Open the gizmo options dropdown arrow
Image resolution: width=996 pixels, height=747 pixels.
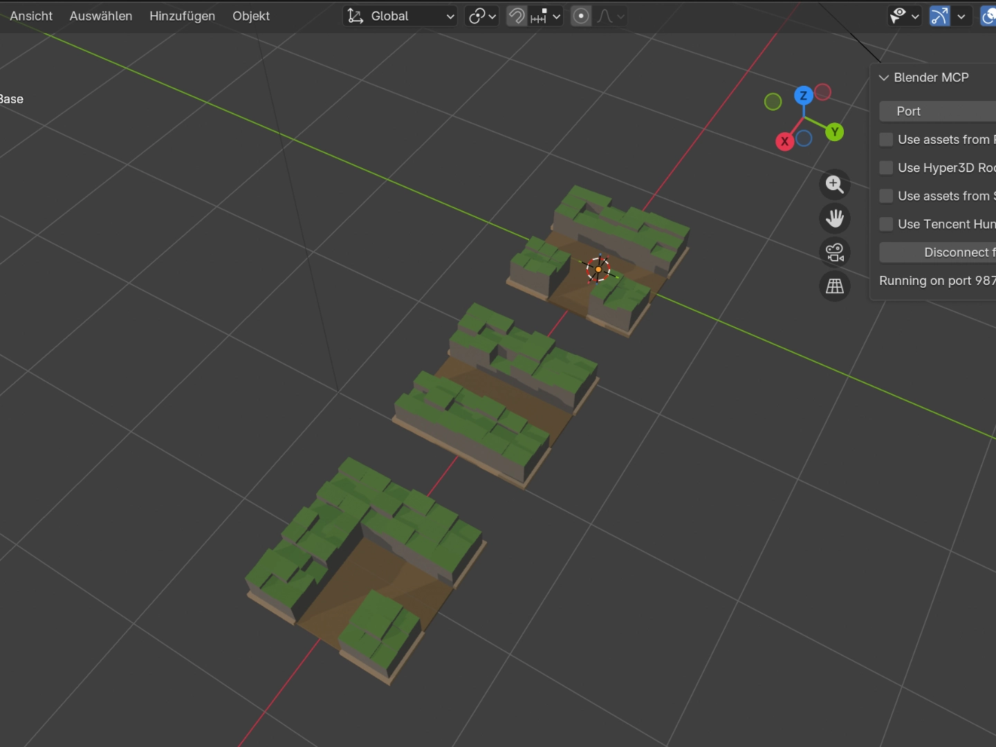pos(961,16)
